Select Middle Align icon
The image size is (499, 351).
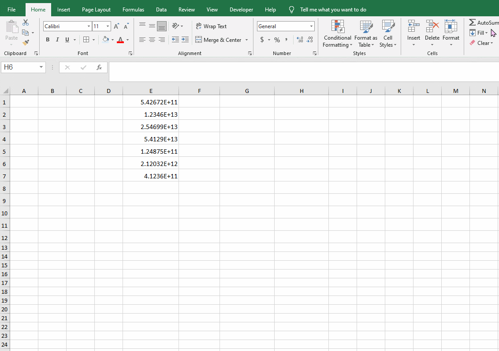pos(152,26)
